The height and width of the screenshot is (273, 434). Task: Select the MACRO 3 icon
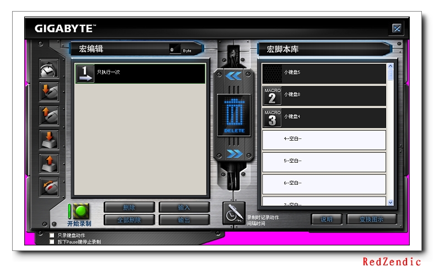pyautogui.click(x=272, y=118)
